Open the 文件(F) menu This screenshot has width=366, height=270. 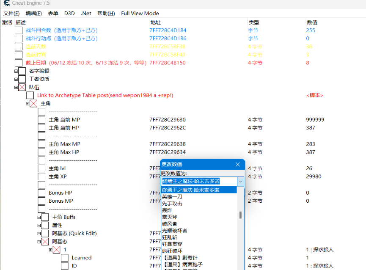11,14
